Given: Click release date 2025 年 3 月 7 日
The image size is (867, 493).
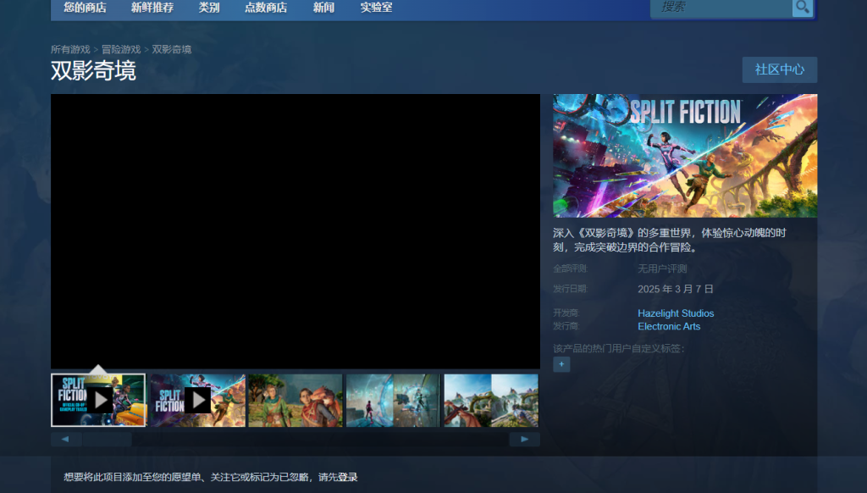Looking at the screenshot, I should (x=675, y=289).
